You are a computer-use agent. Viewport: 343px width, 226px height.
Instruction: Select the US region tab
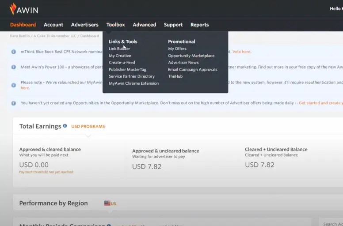coord(110,203)
